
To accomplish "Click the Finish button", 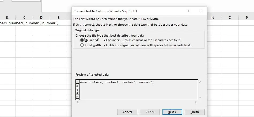I will coord(195,112).
